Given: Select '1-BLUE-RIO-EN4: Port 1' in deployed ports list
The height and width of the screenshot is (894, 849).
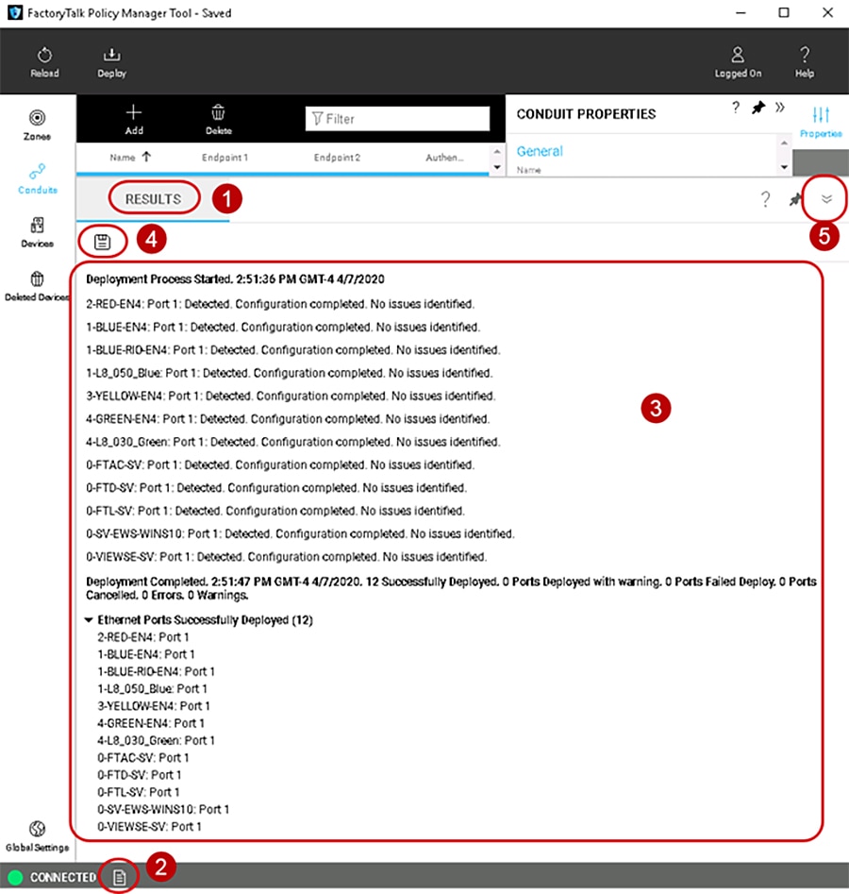Looking at the screenshot, I should point(157,671).
